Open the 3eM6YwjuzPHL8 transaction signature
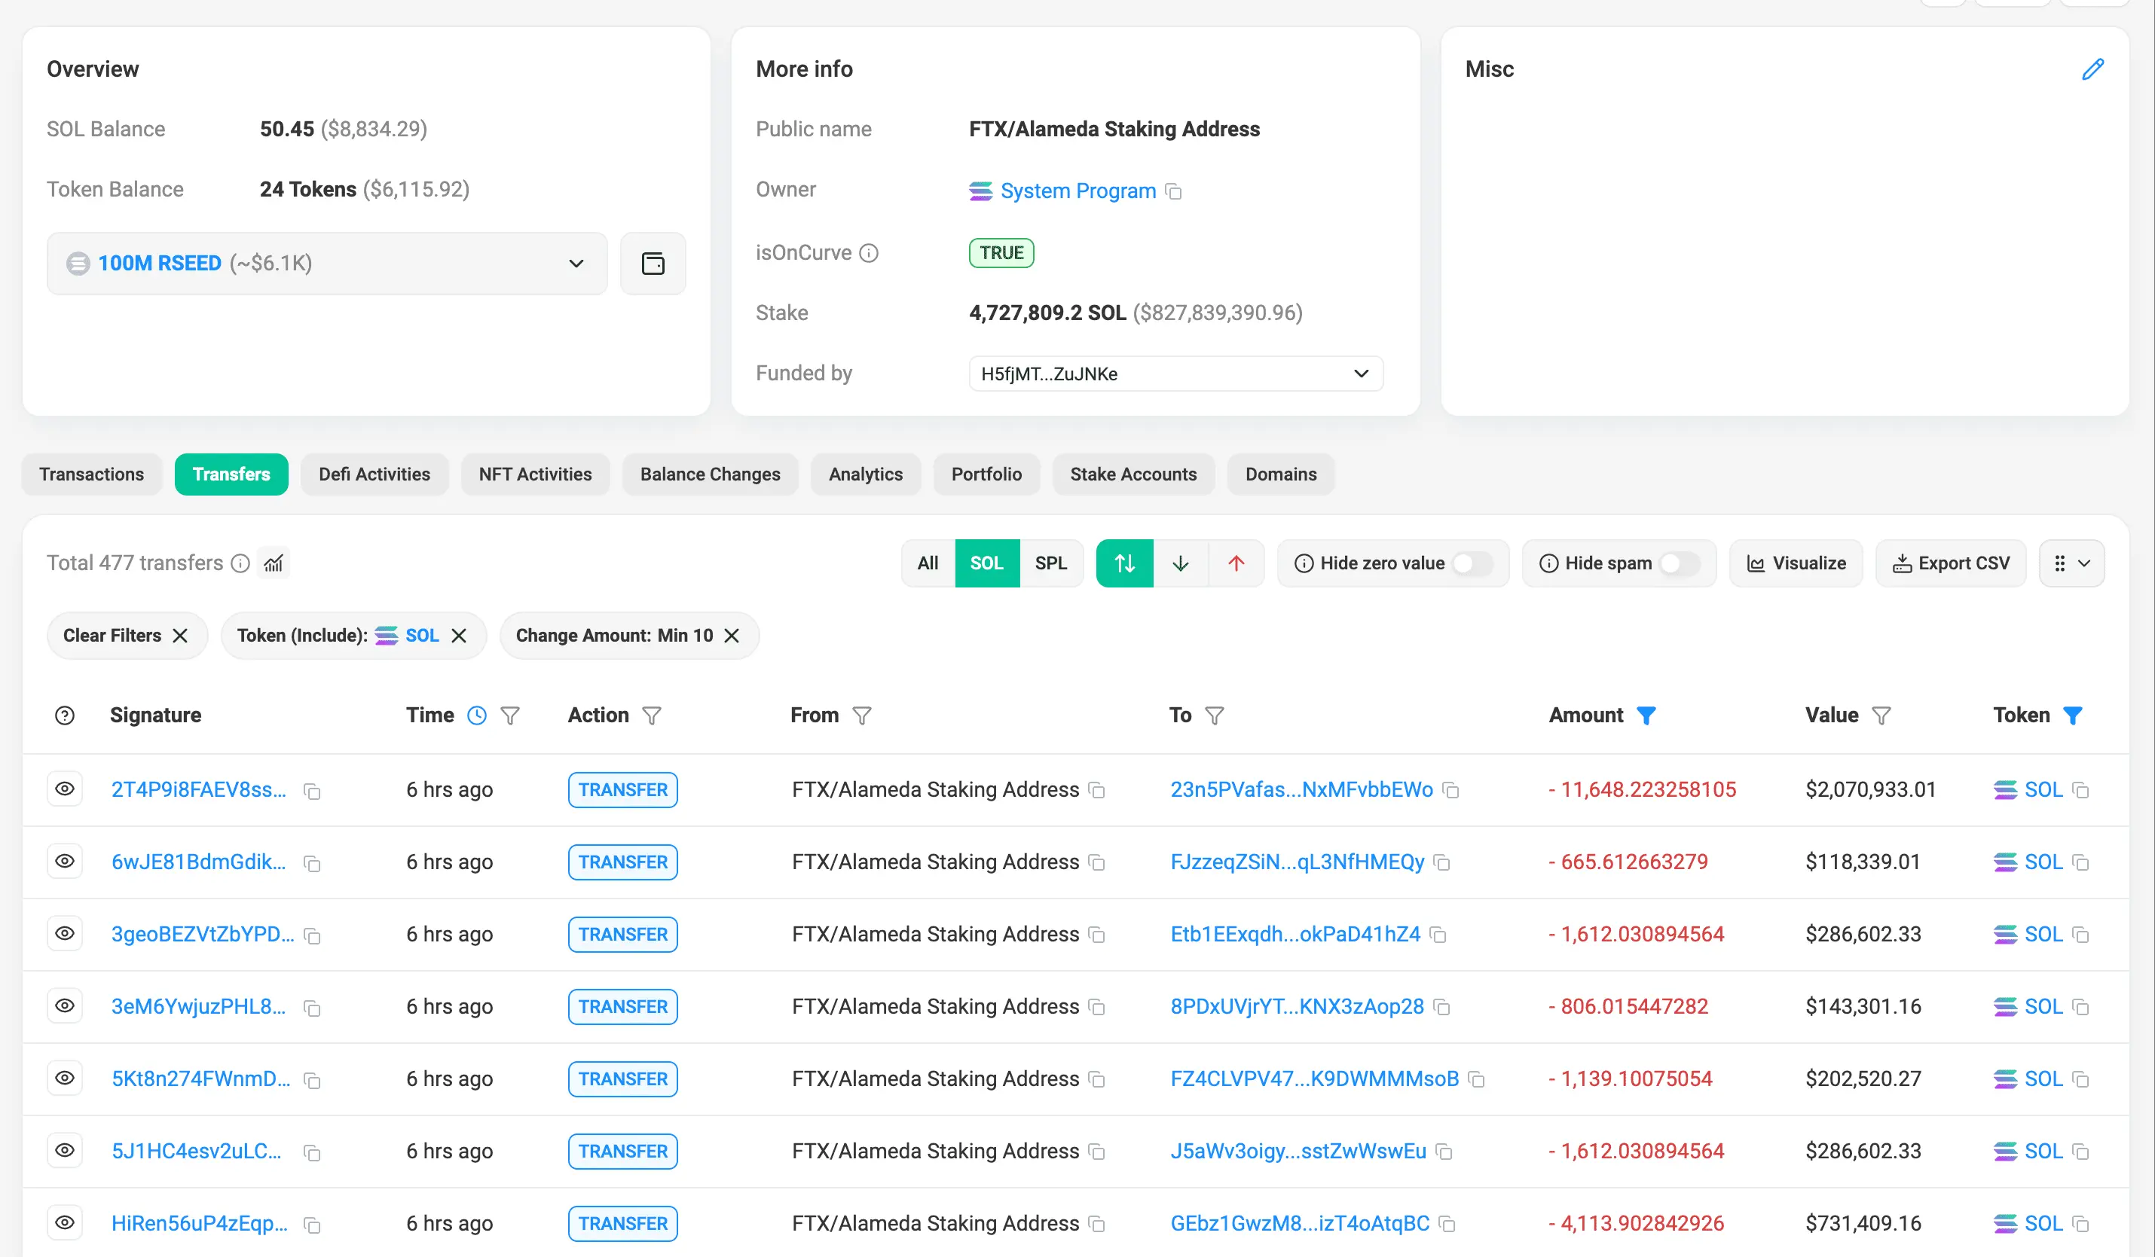Screen dimensions: 2155x1257 (198, 1005)
